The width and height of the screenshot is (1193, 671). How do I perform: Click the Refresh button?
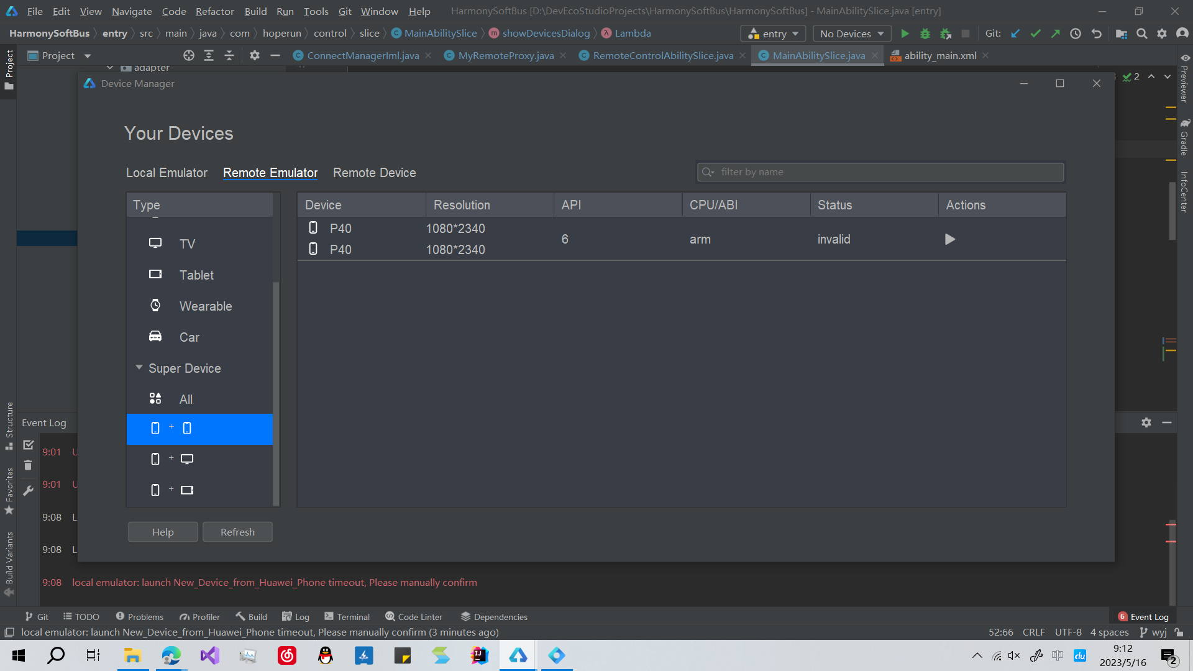pos(237,532)
